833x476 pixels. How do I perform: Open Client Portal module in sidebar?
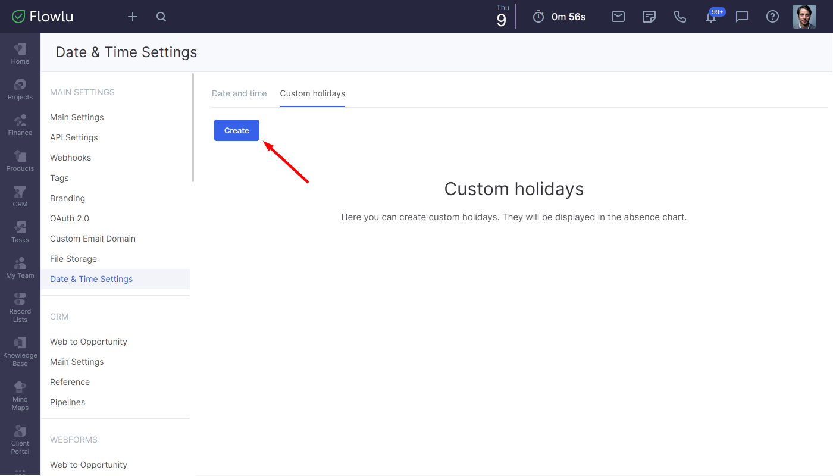coord(20,440)
